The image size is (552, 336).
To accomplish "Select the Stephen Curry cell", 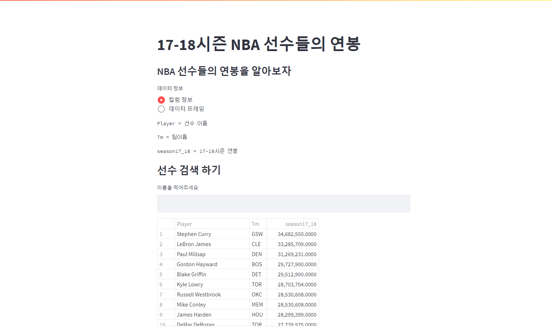I will 194,234.
